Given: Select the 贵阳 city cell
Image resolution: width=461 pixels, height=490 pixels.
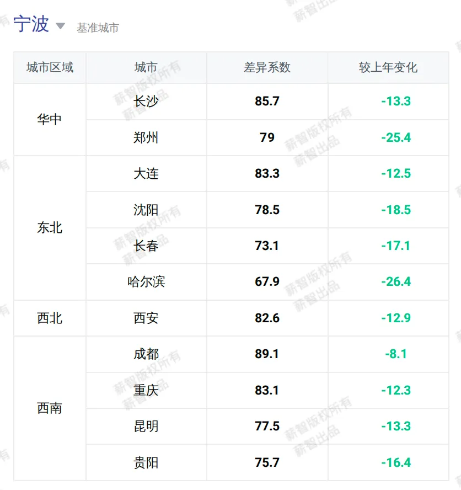Looking at the screenshot, I should (x=146, y=462).
